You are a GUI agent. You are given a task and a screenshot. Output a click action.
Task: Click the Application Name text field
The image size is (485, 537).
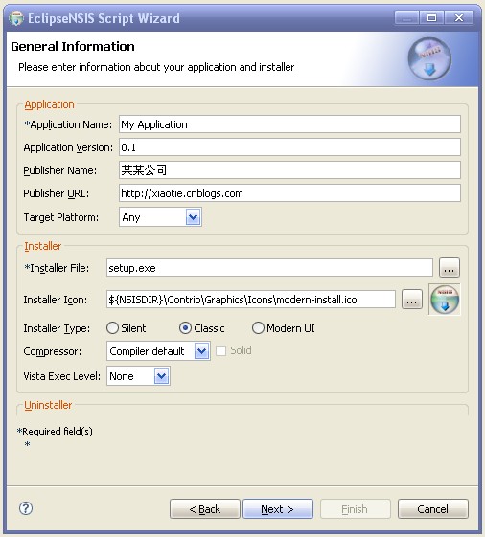289,124
